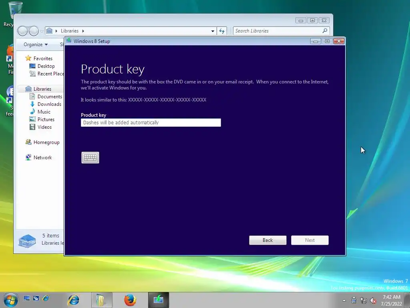Select Libraries in the navigation pane
Viewport: 410px width, 308px height.
(42, 89)
